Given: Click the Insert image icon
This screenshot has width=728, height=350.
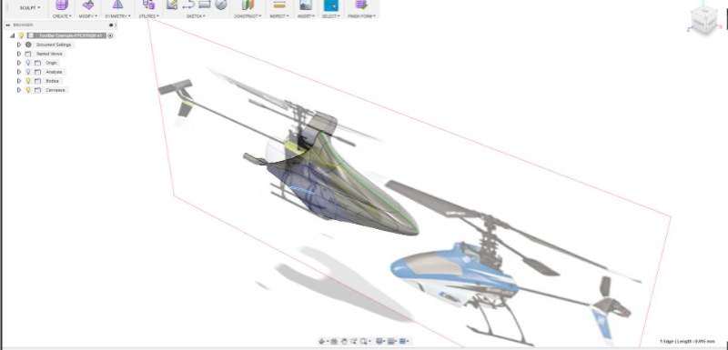Looking at the screenshot, I should (305, 5).
